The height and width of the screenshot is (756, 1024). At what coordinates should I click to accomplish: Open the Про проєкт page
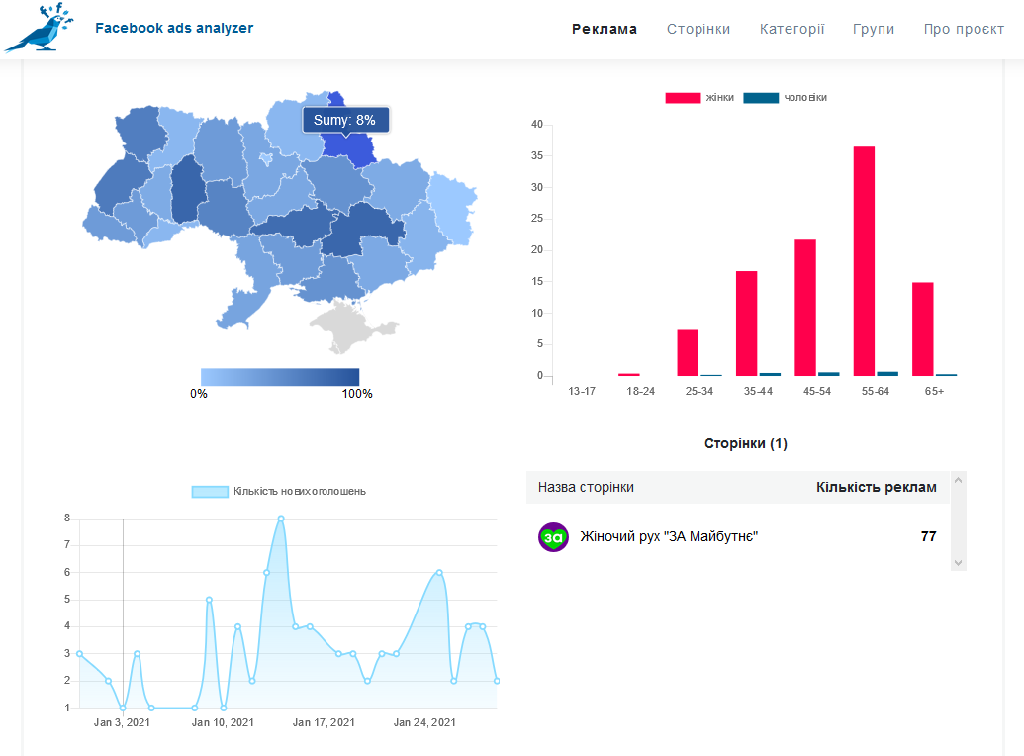pyautogui.click(x=964, y=29)
